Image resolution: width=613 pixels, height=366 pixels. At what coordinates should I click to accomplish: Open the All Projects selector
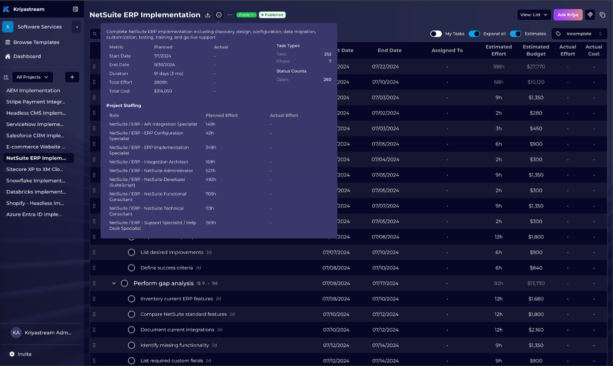click(32, 77)
